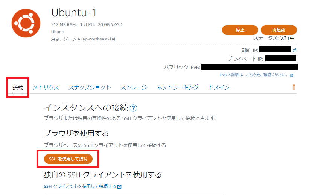315x195 pixels.
Task: Click the 512 MB RAM、1 vCPU、20 GB のSSD text
Action: tap(87, 25)
